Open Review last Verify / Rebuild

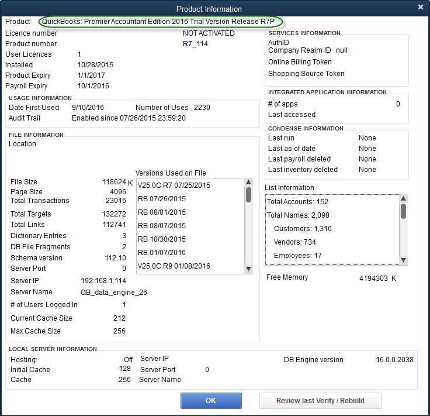(320, 401)
